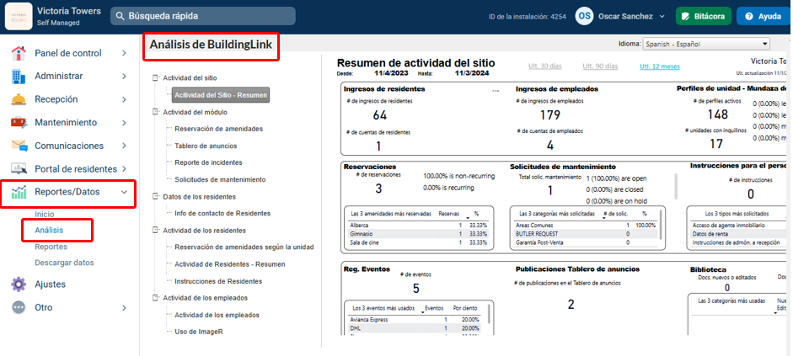Expand the Portal de residentes chevron
This screenshot has width=793, height=356.
click(x=124, y=168)
